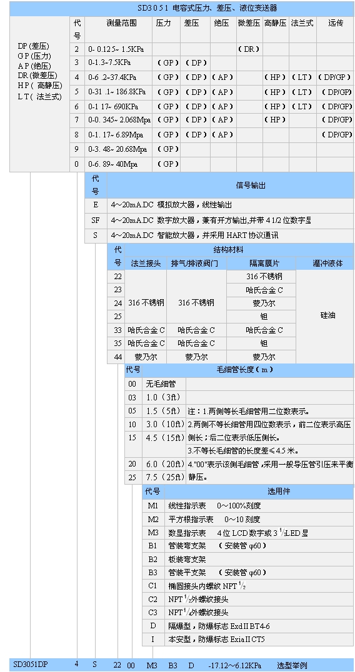The width and height of the screenshot is (355, 672).
Task: Select structure material code '35'
Action: 117,343
